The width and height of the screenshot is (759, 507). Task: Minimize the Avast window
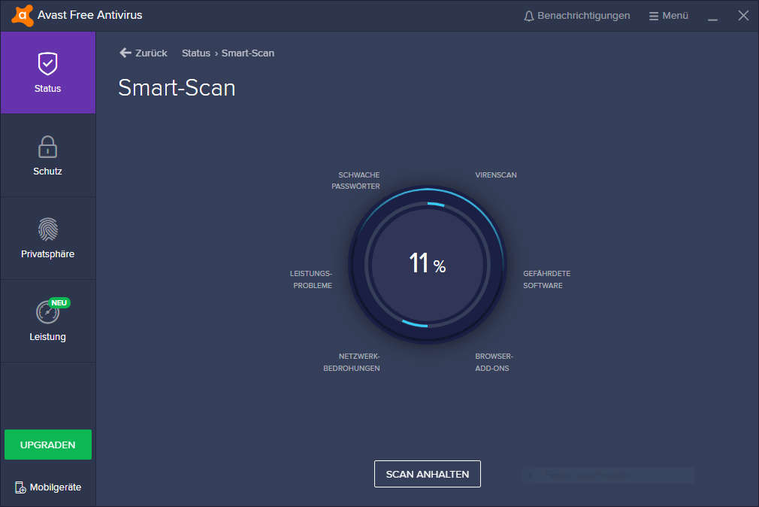point(713,16)
